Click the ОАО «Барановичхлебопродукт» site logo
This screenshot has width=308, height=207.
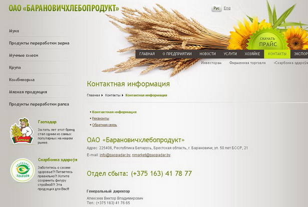pyautogui.click(x=64, y=8)
